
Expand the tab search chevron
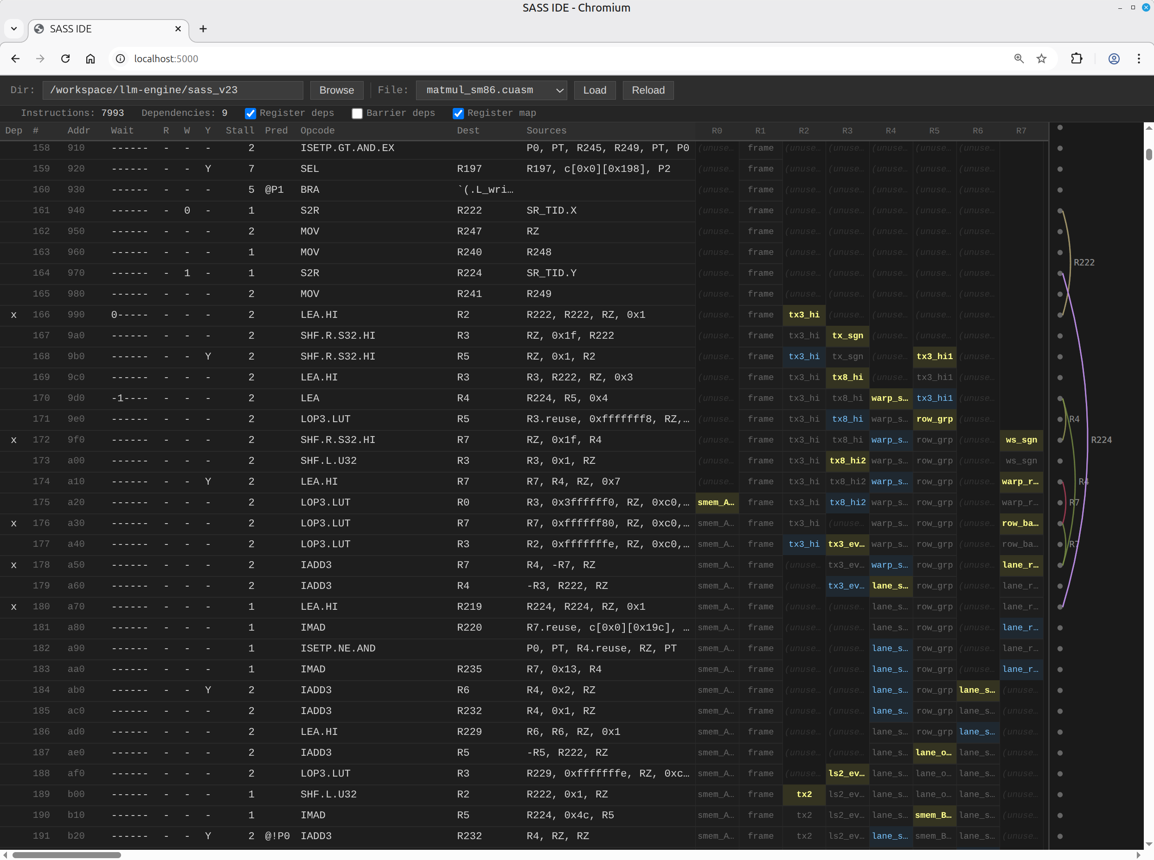point(14,29)
